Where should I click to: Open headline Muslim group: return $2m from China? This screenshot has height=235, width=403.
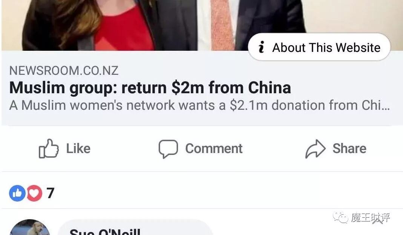click(x=150, y=88)
